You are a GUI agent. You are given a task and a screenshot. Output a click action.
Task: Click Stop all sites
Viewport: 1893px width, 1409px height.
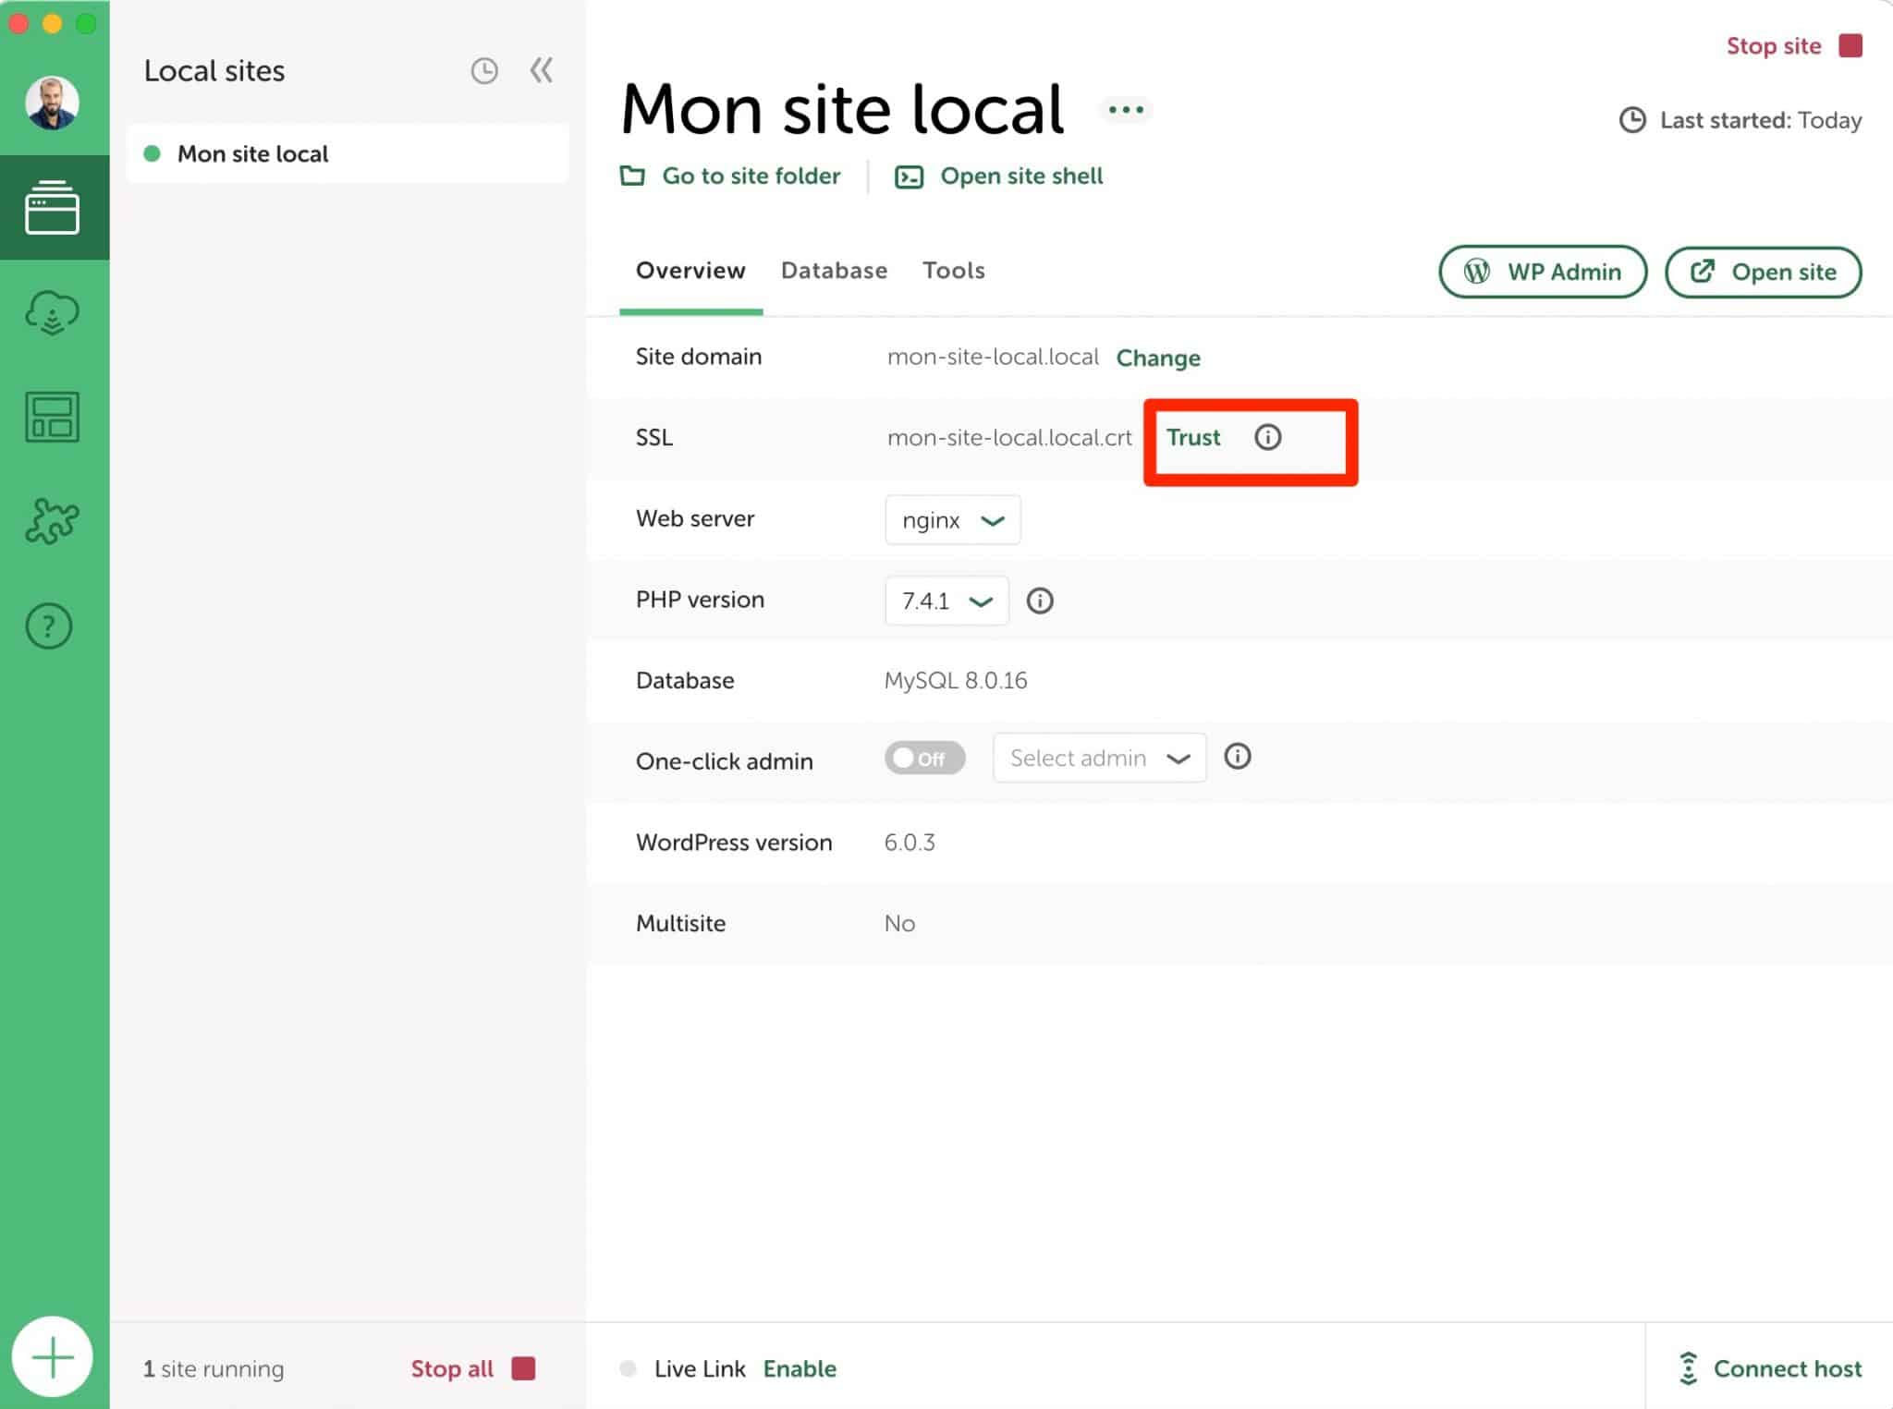473,1368
